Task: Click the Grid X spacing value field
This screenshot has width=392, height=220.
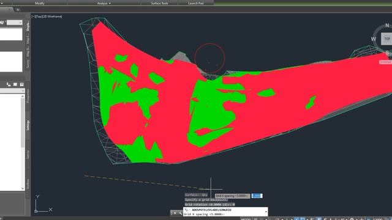Action: pos(257,196)
